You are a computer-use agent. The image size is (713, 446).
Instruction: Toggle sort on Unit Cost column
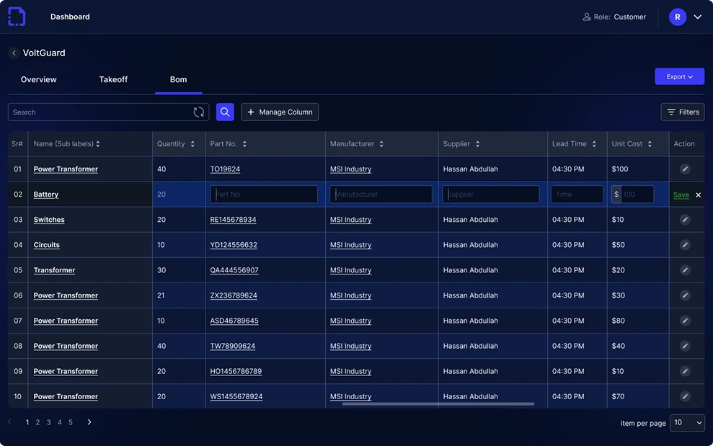pos(650,143)
